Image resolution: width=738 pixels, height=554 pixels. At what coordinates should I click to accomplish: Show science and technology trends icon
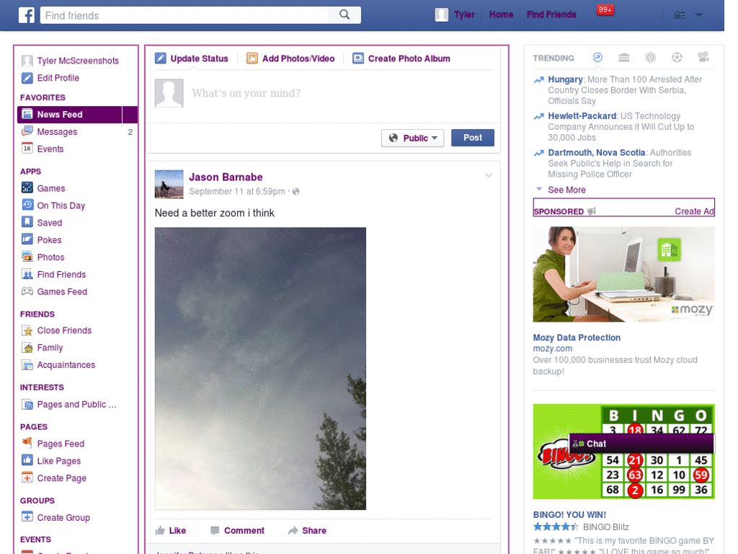click(x=651, y=58)
